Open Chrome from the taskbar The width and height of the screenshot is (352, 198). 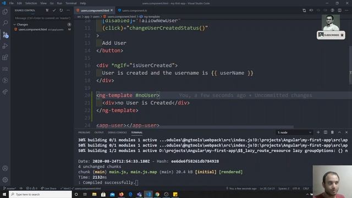pos(157,194)
